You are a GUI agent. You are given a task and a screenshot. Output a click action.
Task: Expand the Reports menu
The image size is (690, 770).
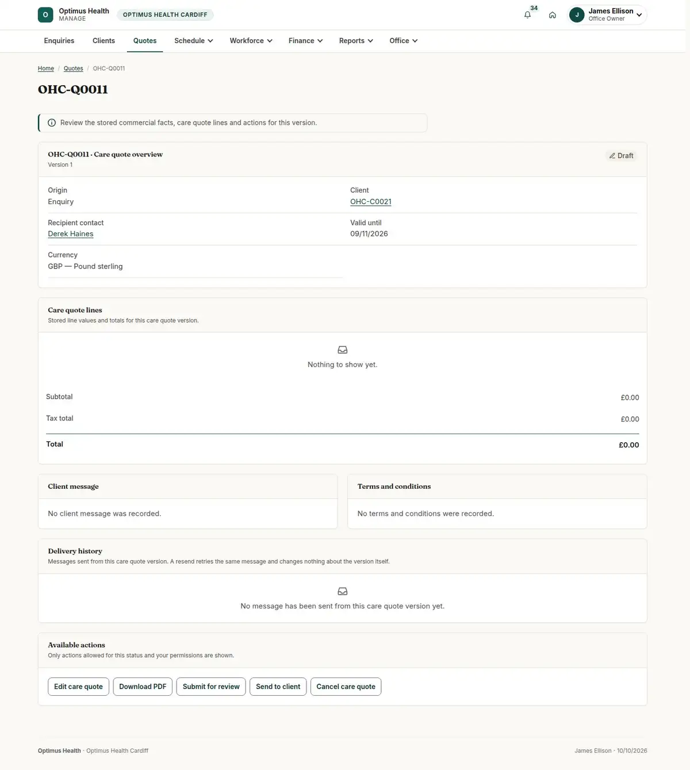[356, 41]
